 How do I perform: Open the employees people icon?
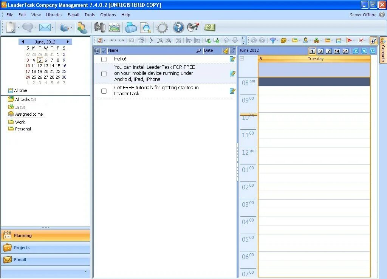82,27
